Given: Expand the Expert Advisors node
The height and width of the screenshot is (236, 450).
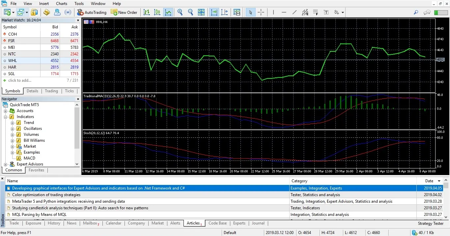Looking at the screenshot, I should click(5, 164).
